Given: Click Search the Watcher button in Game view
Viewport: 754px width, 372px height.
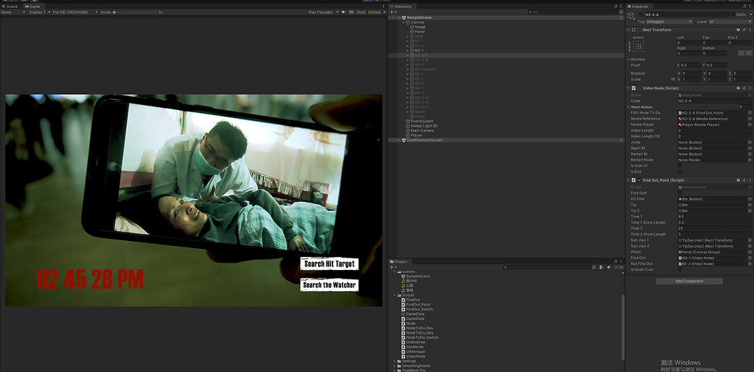Looking at the screenshot, I should pos(330,284).
